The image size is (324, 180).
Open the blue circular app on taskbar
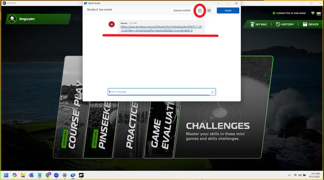click(56, 175)
